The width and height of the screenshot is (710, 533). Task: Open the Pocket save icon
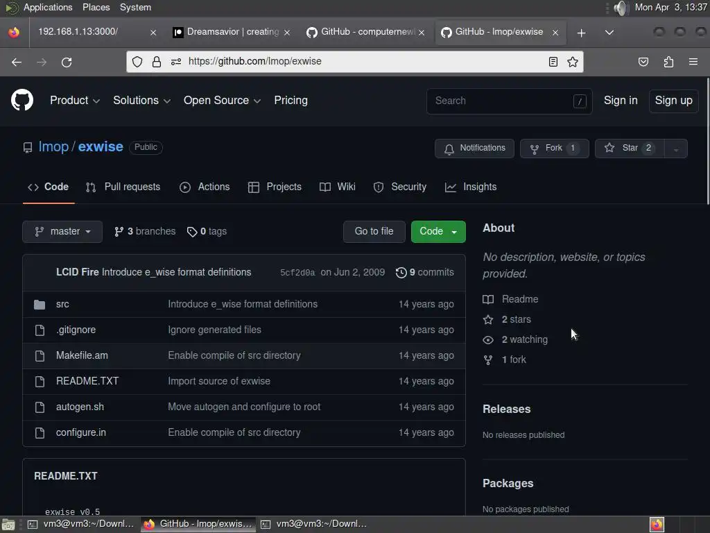643,62
